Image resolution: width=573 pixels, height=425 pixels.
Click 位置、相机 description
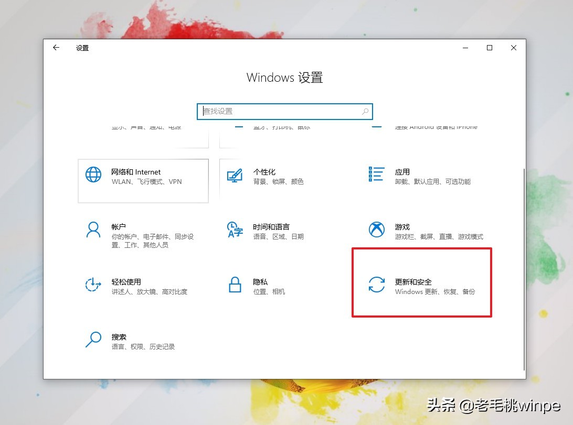coord(269,292)
